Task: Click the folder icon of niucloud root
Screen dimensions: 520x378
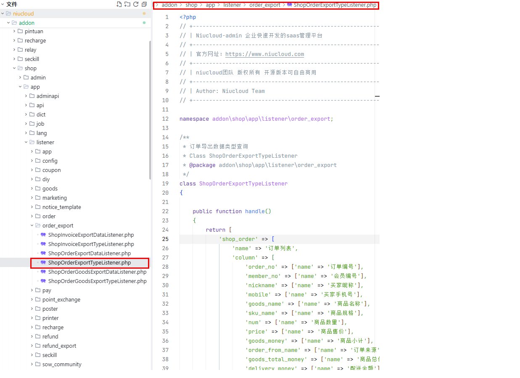Action: (x=8, y=13)
